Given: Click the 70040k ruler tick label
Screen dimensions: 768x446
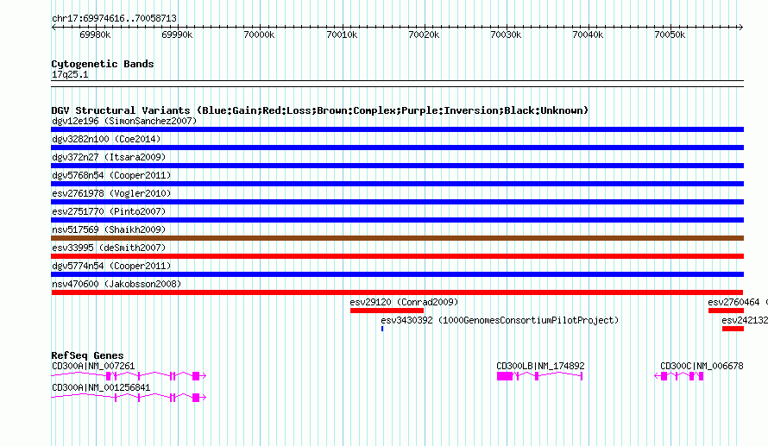Looking at the screenshot, I should coord(588,35).
